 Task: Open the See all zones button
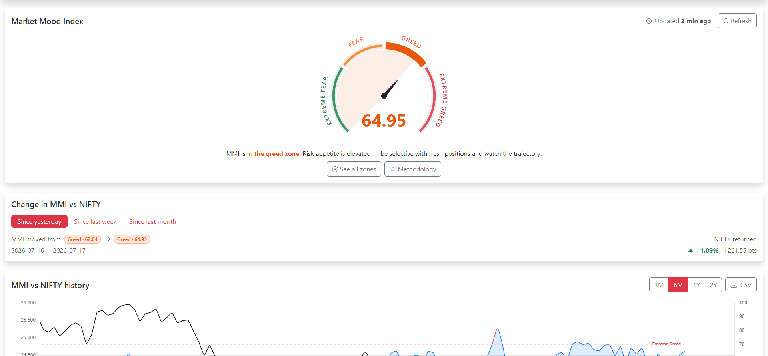[354, 169]
